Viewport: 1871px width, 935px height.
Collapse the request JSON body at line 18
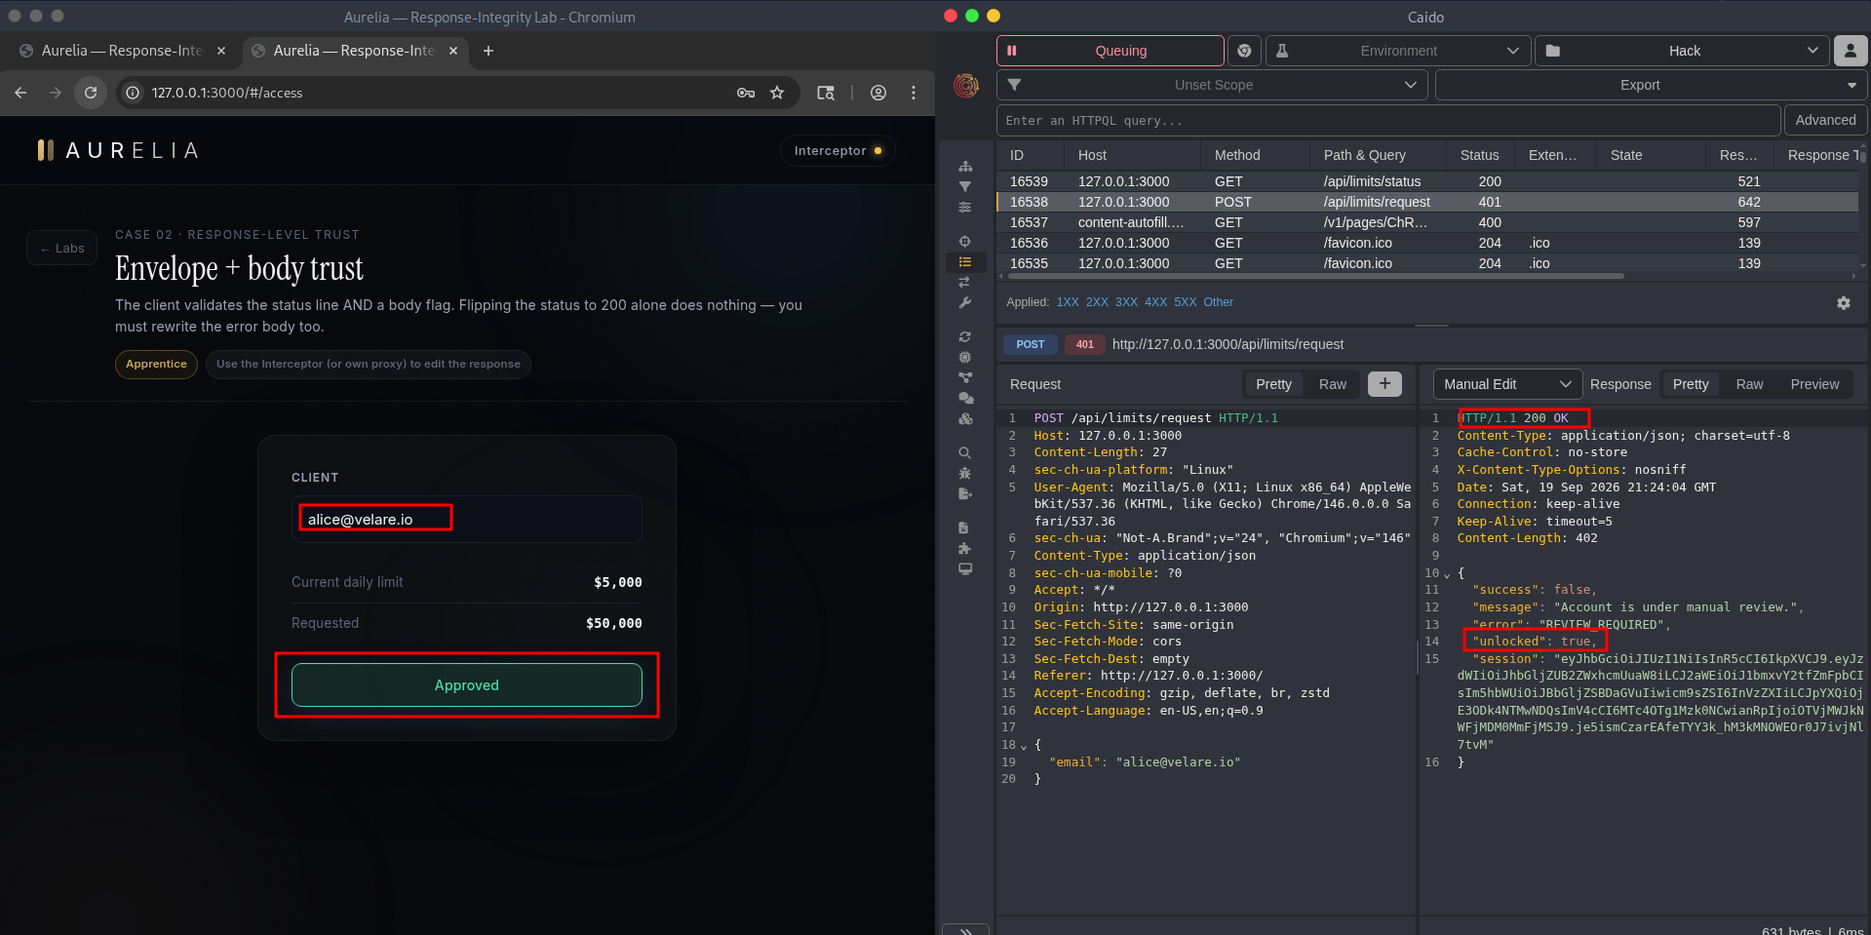(1024, 746)
